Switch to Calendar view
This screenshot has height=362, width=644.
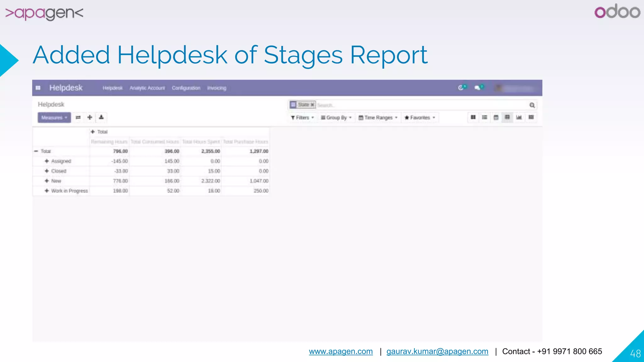(496, 117)
